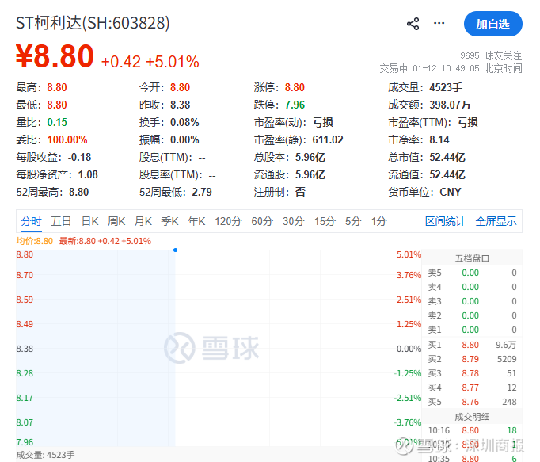The width and height of the screenshot is (540, 462).
Task: Click the 买5 row at 8.76
Action: point(472,402)
